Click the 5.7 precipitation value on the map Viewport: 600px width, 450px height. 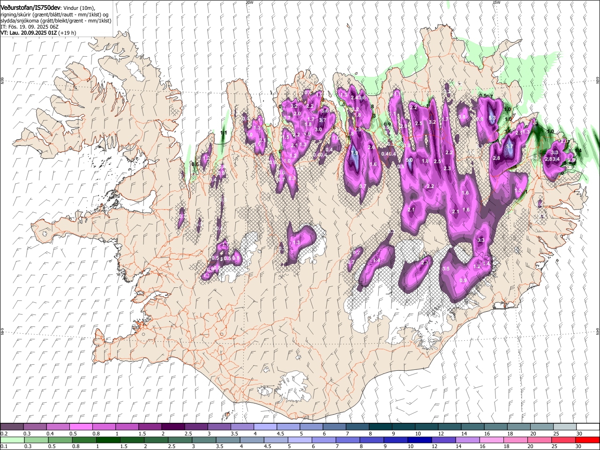click(510, 146)
